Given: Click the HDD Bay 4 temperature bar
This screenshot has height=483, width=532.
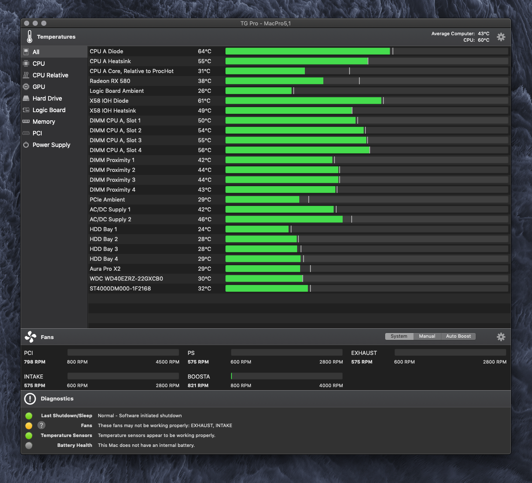Looking at the screenshot, I should click(x=367, y=259).
